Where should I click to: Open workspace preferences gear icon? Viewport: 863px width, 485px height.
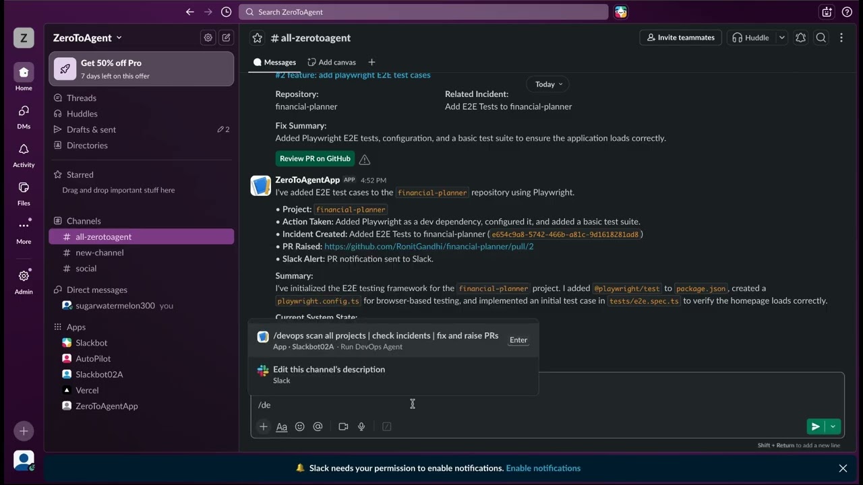(208, 38)
